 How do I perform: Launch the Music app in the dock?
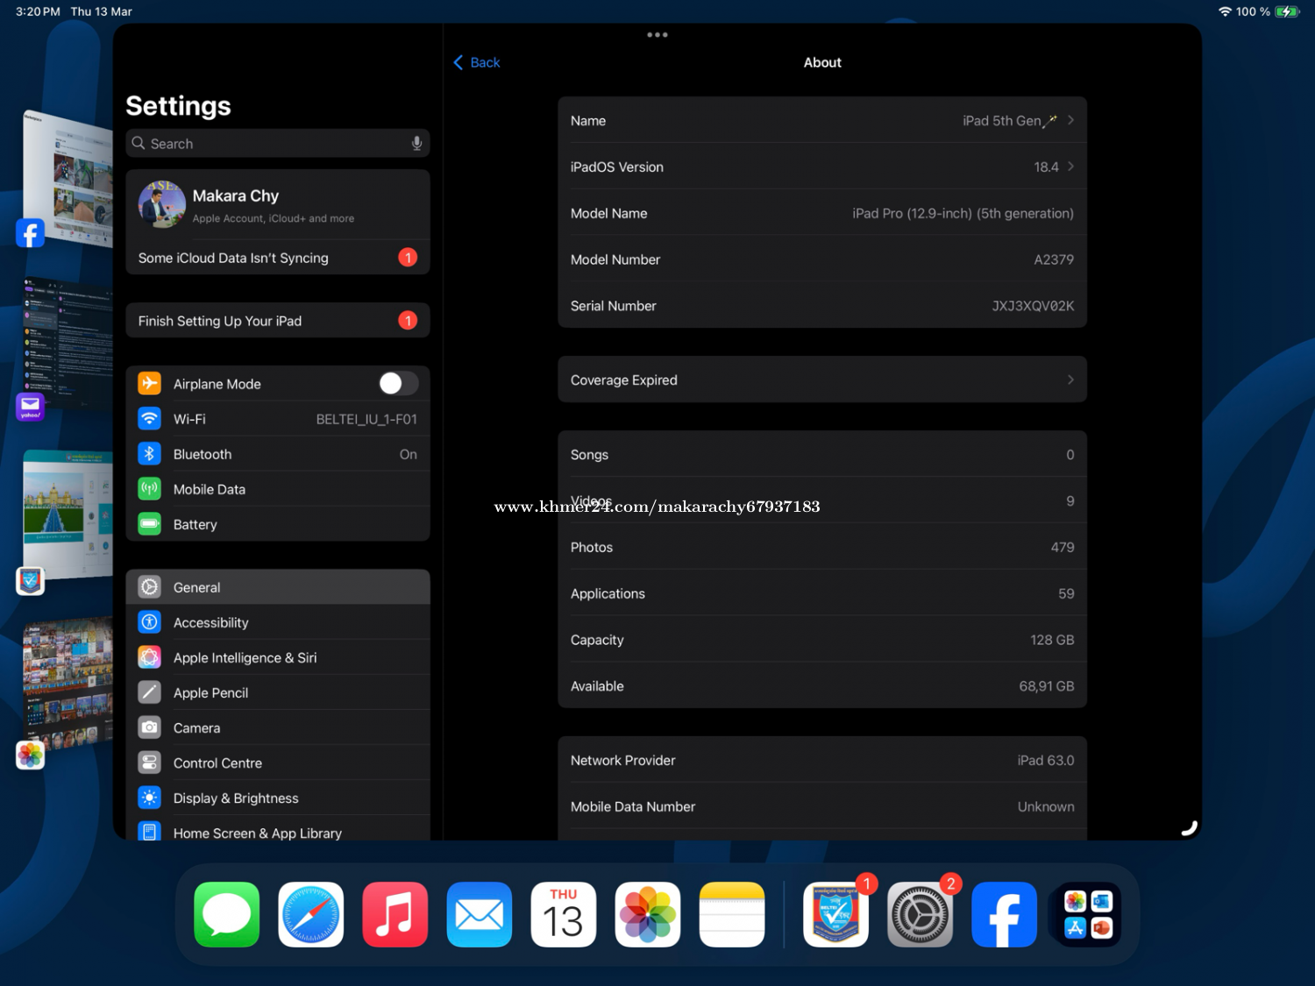[395, 915]
